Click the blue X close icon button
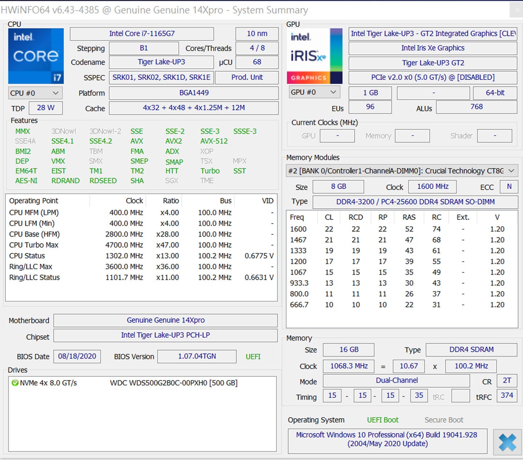Image resolution: width=523 pixels, height=460 pixels. click(x=507, y=442)
